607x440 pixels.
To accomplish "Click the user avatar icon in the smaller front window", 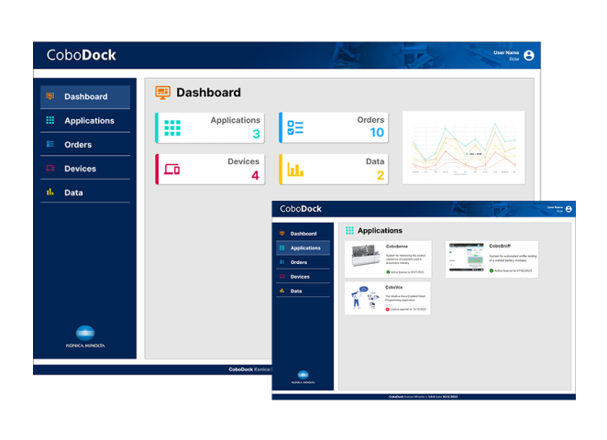I will [568, 209].
